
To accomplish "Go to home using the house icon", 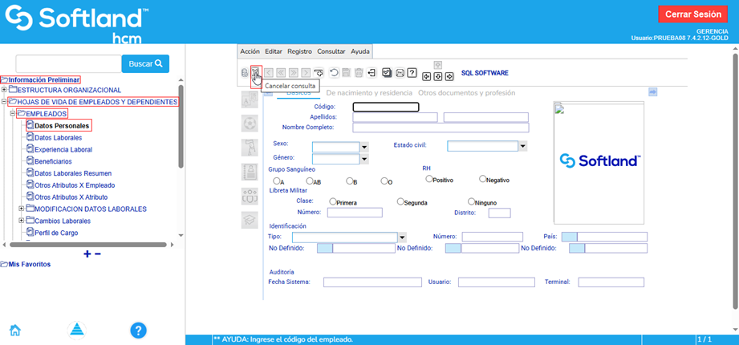I will 14,330.
